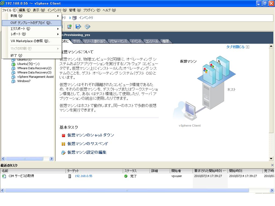Click the タブを閉じる link
The height and width of the screenshot is (206, 275).
click(235, 47)
